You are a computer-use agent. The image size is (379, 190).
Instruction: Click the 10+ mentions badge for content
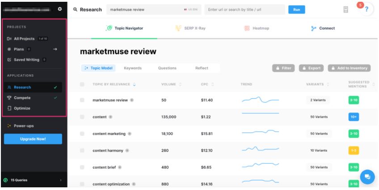(354, 117)
